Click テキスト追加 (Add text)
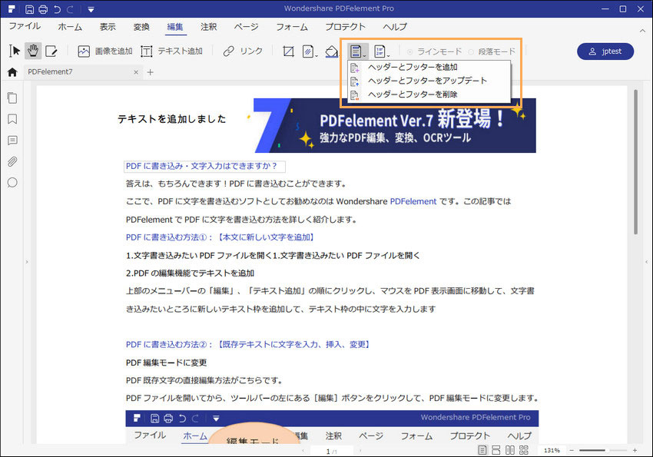 point(171,51)
